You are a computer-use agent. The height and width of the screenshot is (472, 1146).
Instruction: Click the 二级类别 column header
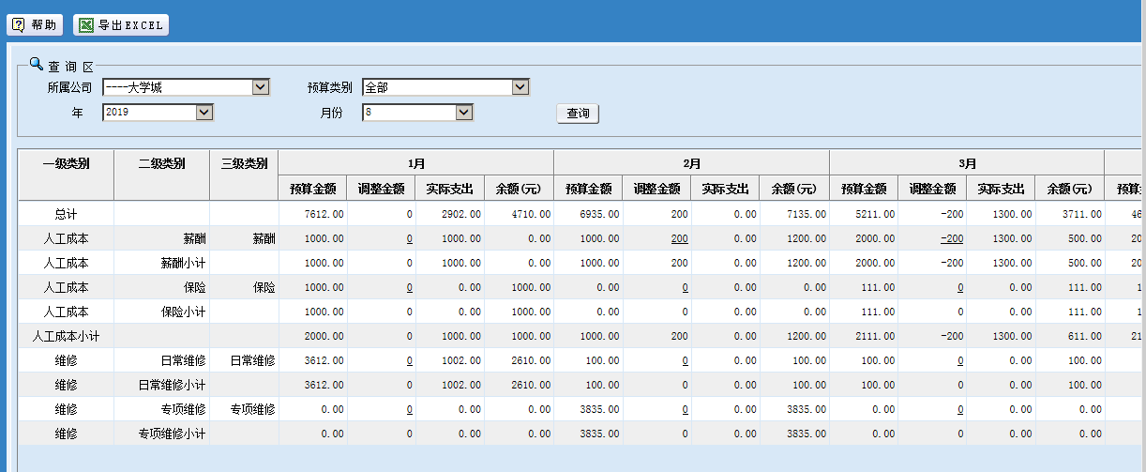tap(161, 175)
